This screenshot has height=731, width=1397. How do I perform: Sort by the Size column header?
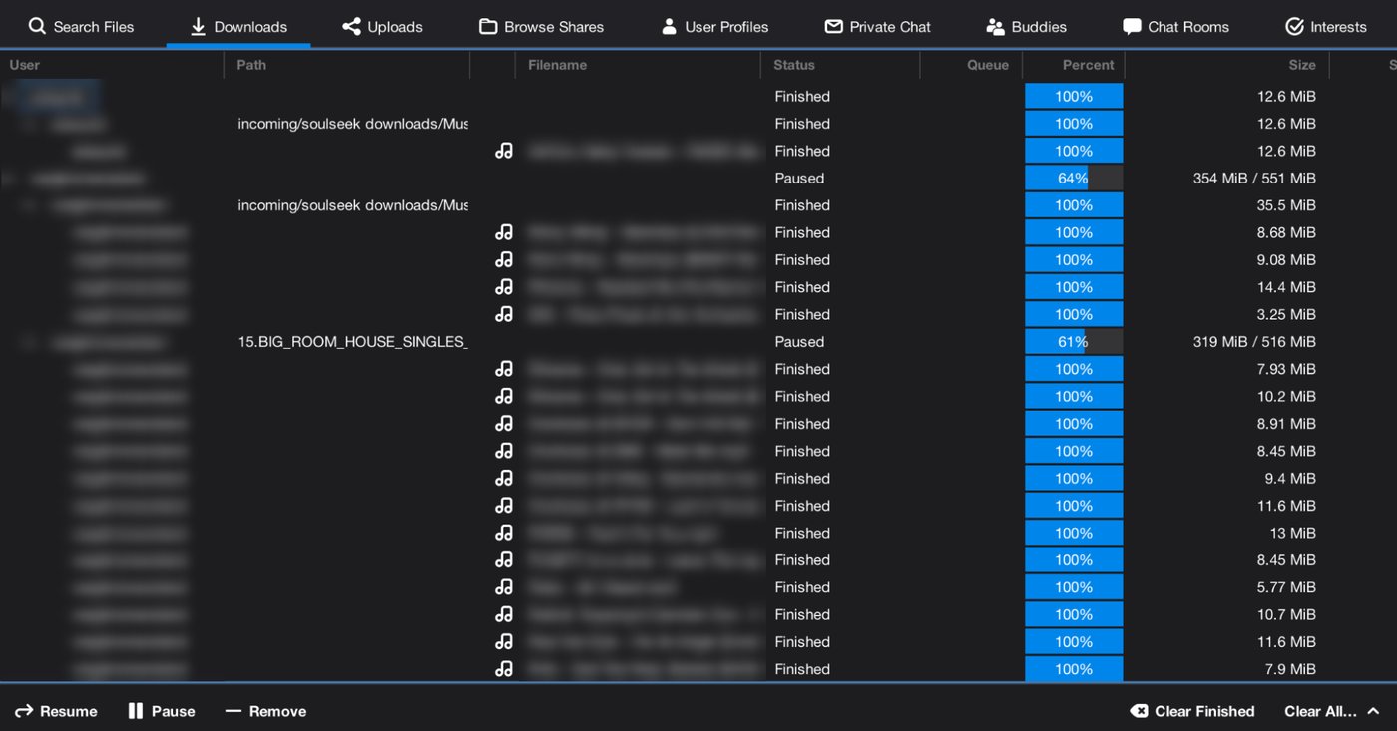click(x=1302, y=65)
